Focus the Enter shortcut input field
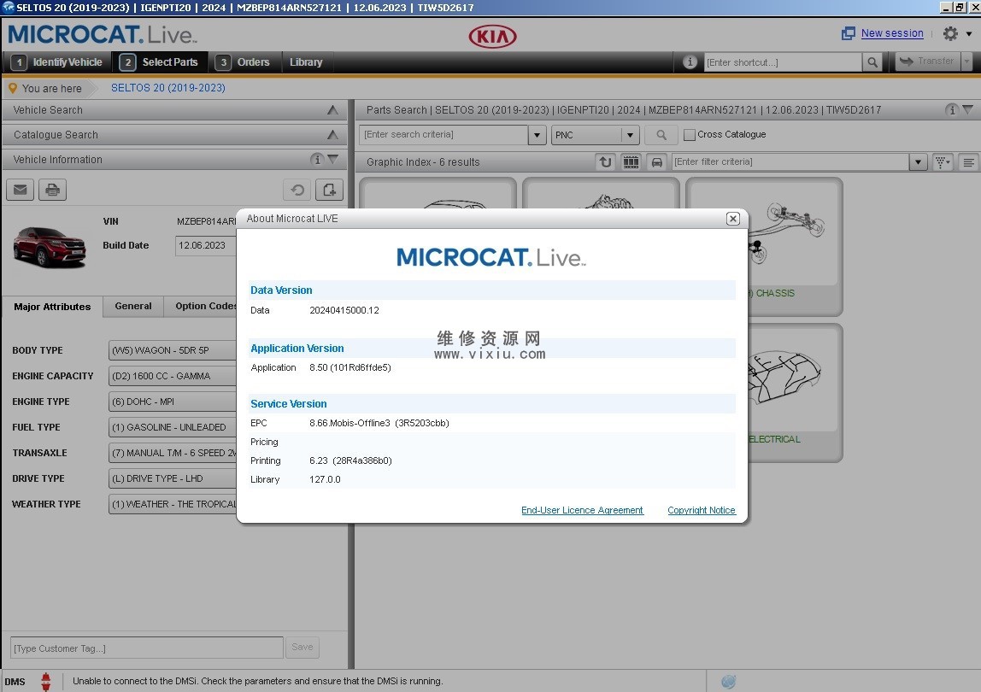 783,62
